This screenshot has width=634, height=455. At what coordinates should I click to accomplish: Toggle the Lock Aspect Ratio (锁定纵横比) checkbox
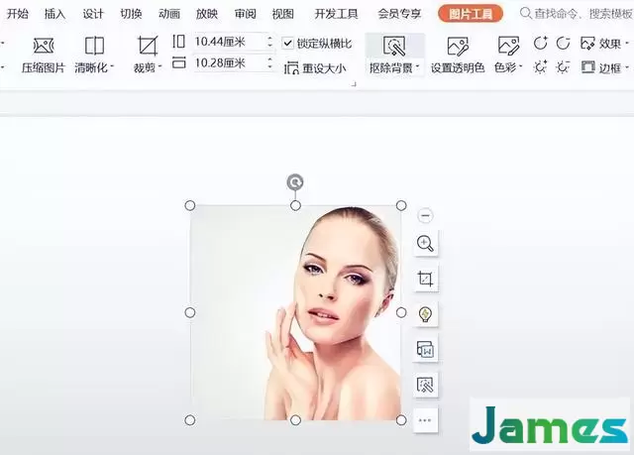287,43
